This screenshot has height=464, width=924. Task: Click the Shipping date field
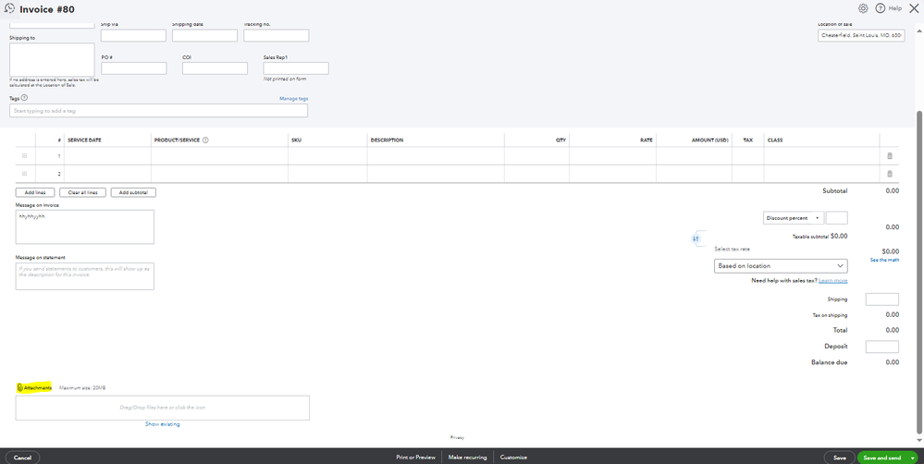coord(204,35)
